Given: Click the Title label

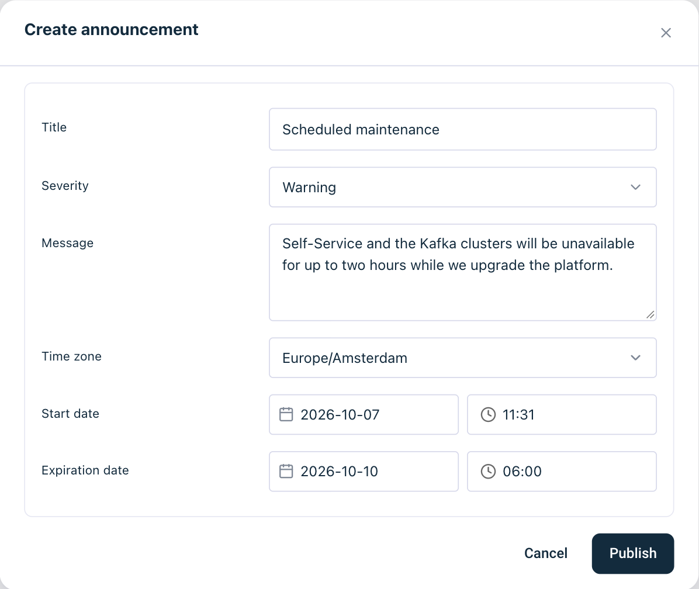Looking at the screenshot, I should (x=54, y=127).
